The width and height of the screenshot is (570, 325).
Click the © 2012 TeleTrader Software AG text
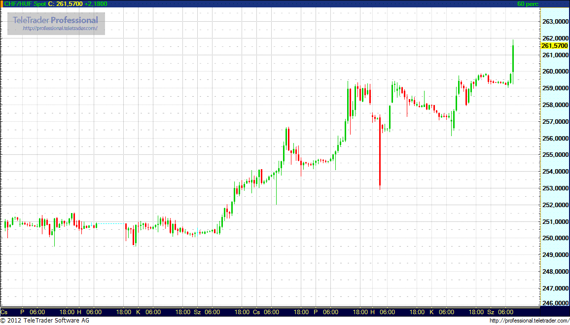pyautogui.click(x=45, y=321)
